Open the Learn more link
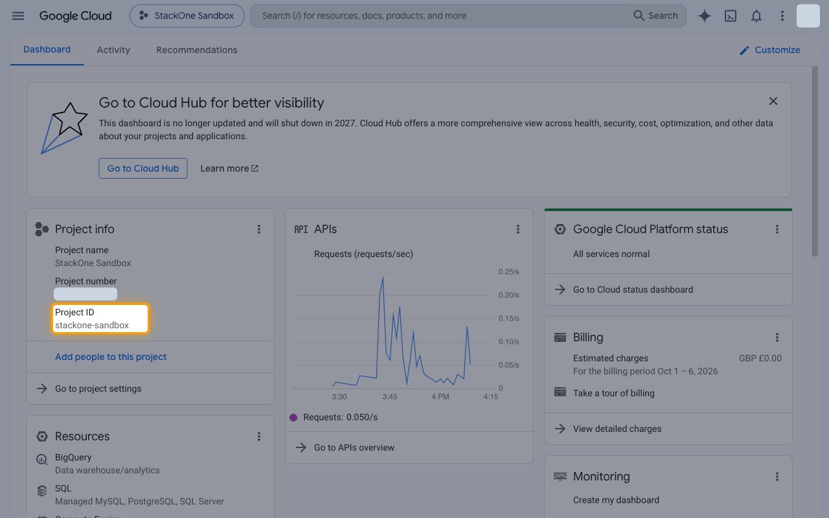Image resolution: width=829 pixels, height=518 pixels. 229,168
